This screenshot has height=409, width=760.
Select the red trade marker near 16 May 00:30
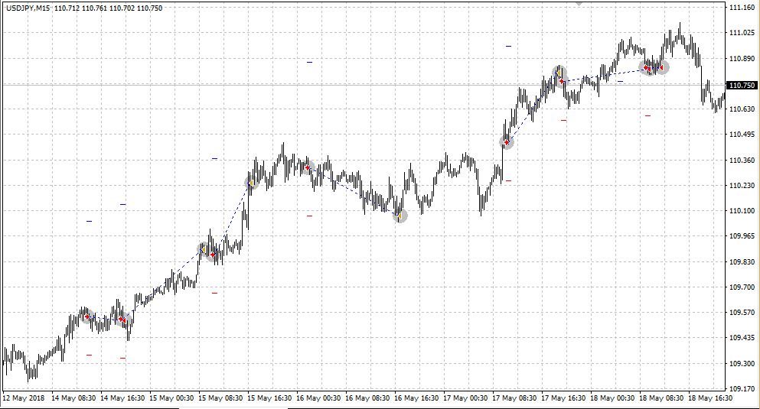pyautogui.click(x=308, y=167)
